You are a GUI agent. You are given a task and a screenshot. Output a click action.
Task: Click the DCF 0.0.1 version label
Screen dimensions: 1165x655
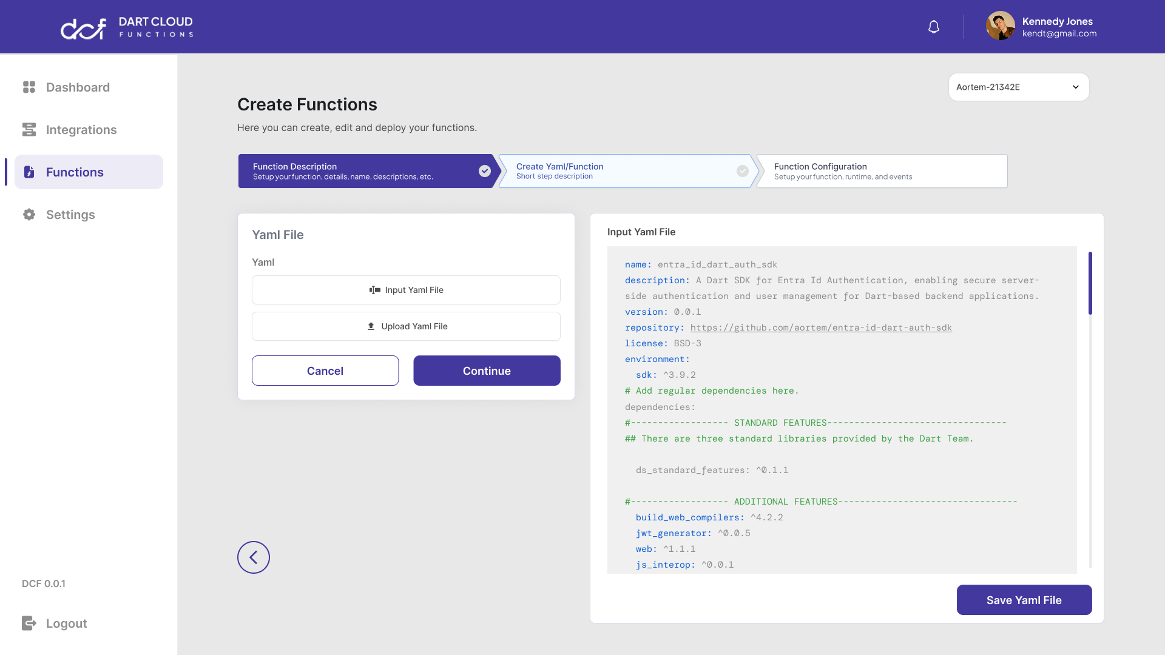point(44,583)
